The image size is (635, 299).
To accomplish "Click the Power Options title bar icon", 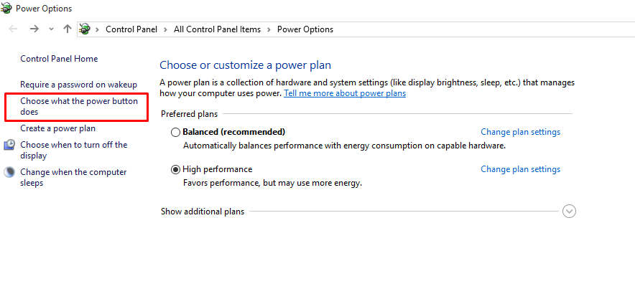I will click(6, 9).
